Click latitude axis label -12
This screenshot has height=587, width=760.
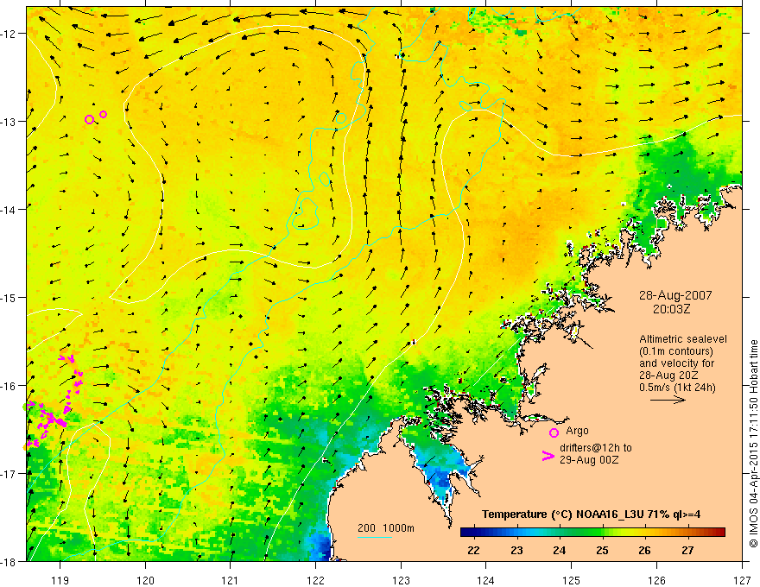[x=9, y=34]
